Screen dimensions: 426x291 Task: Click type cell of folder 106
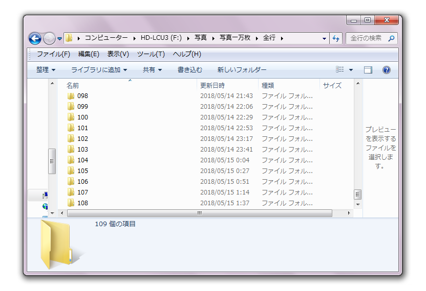[x=287, y=182]
